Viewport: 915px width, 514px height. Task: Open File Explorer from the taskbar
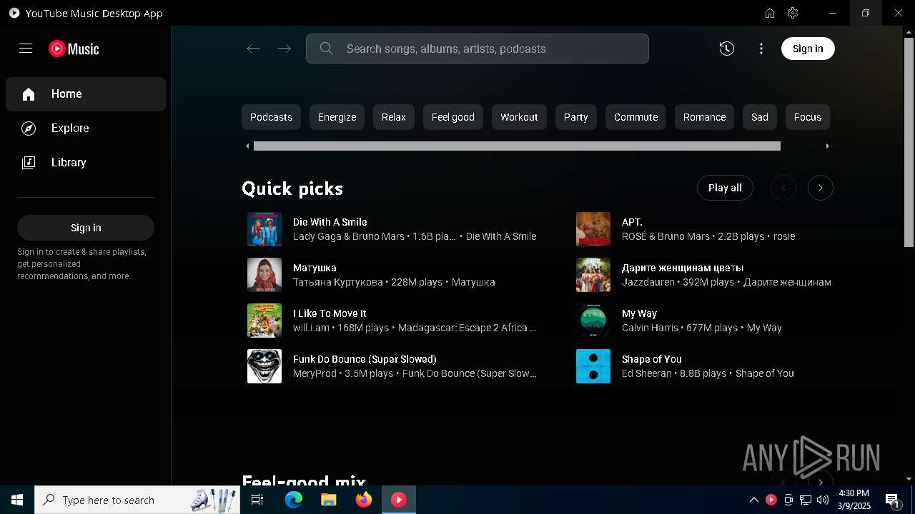coord(329,500)
